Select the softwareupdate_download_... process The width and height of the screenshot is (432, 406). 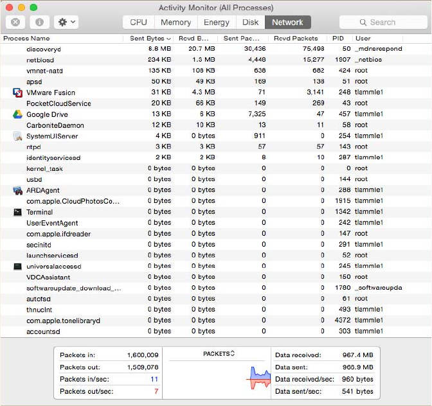216,288
